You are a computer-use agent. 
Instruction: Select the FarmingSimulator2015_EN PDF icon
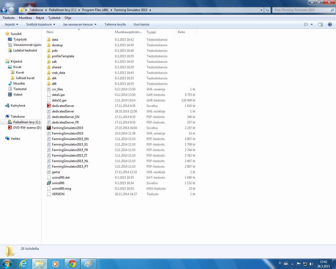[x=49, y=139]
